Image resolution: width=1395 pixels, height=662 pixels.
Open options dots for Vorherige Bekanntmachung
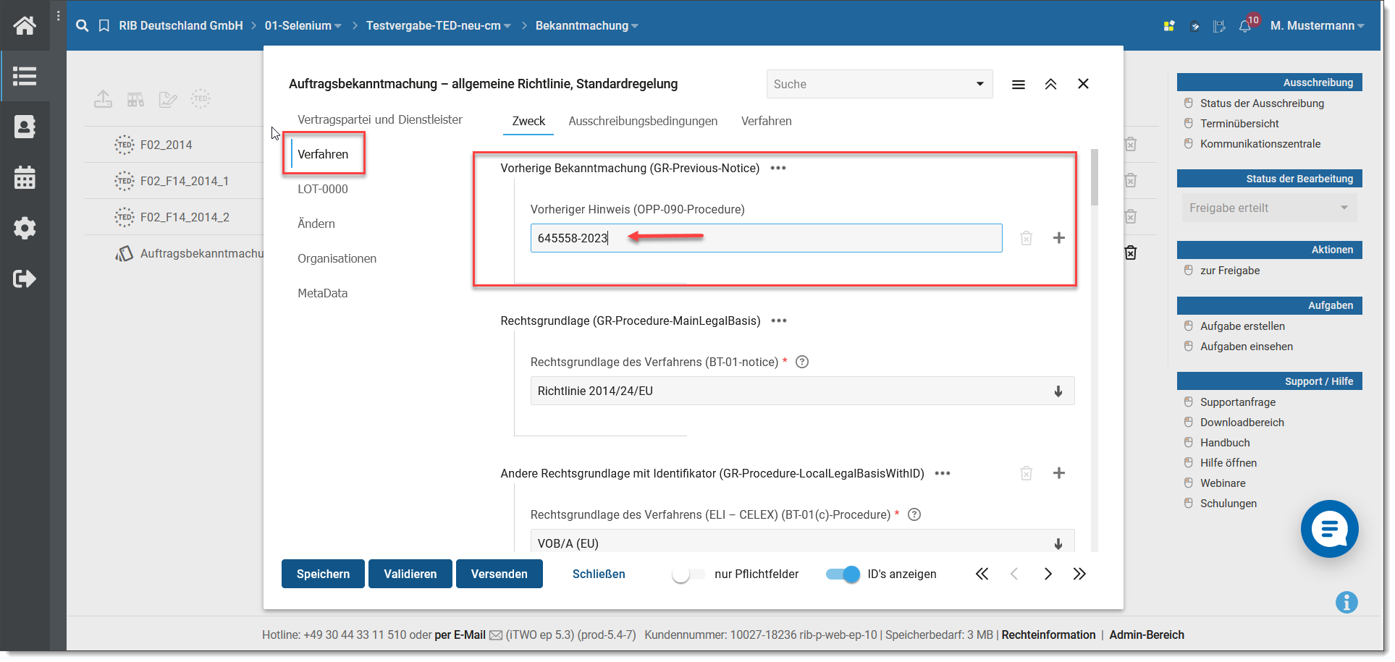778,168
